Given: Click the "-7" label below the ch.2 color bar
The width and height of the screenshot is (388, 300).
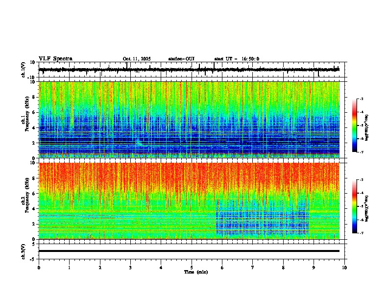Looking at the screenshot, I should [362, 233].
